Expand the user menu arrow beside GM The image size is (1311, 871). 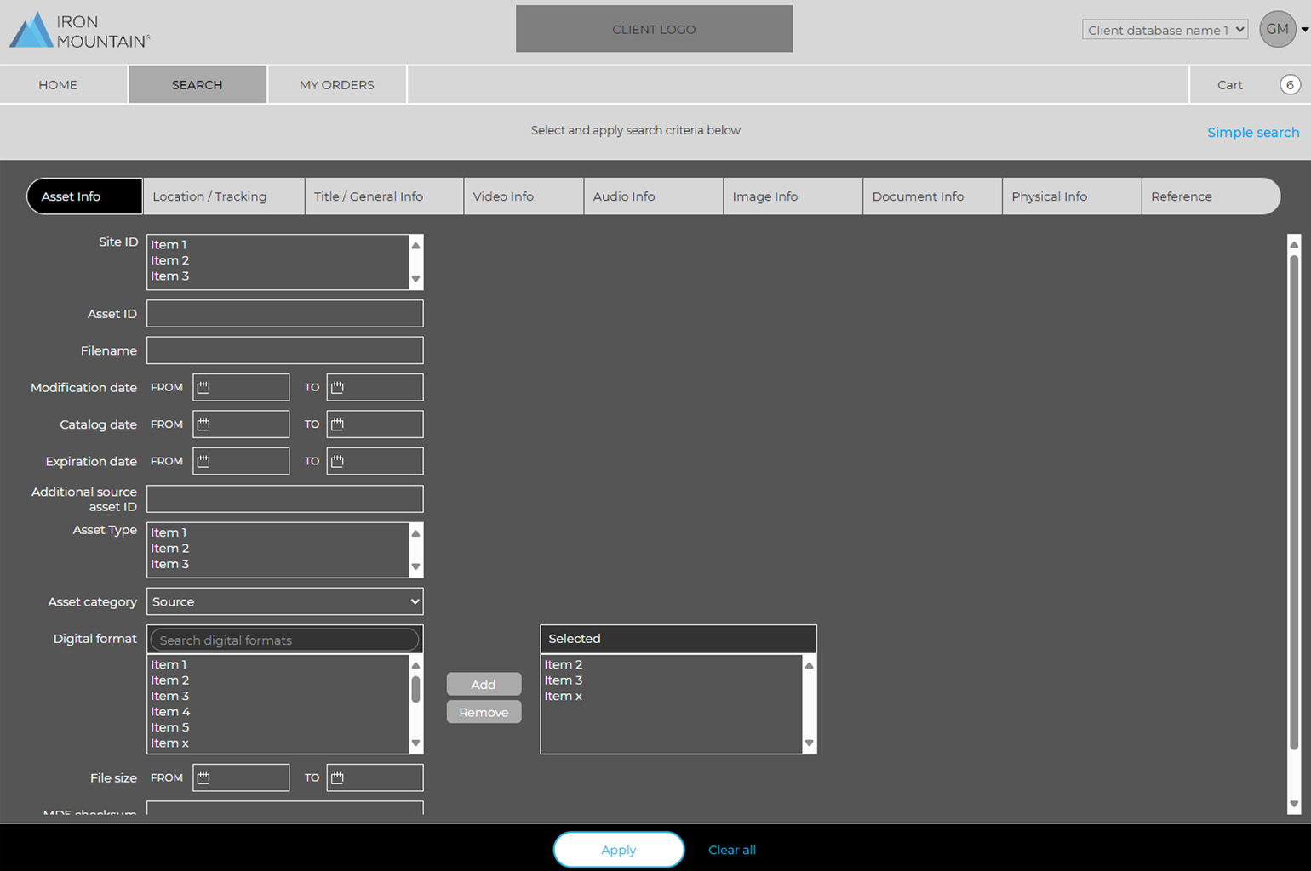[1304, 30]
